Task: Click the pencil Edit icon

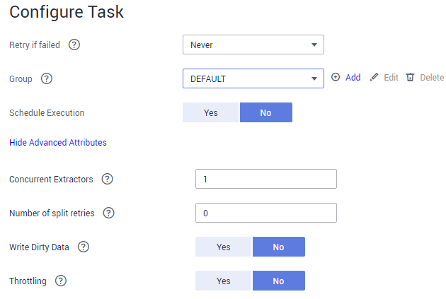Action: [374, 77]
